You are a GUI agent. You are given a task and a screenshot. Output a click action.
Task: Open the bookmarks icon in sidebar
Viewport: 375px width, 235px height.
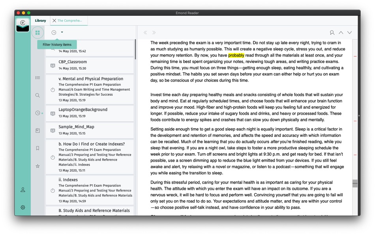(37, 148)
